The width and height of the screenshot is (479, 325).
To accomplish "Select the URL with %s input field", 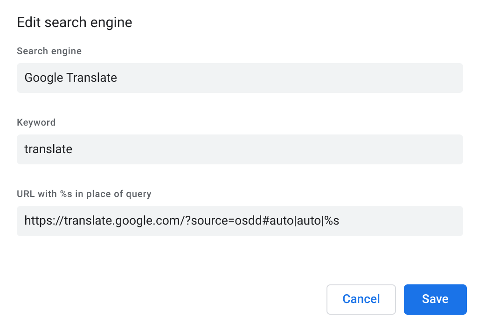I will coord(240,221).
